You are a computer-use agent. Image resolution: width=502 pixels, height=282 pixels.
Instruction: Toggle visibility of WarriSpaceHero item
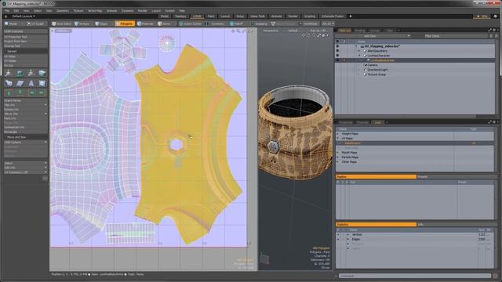tap(337, 51)
